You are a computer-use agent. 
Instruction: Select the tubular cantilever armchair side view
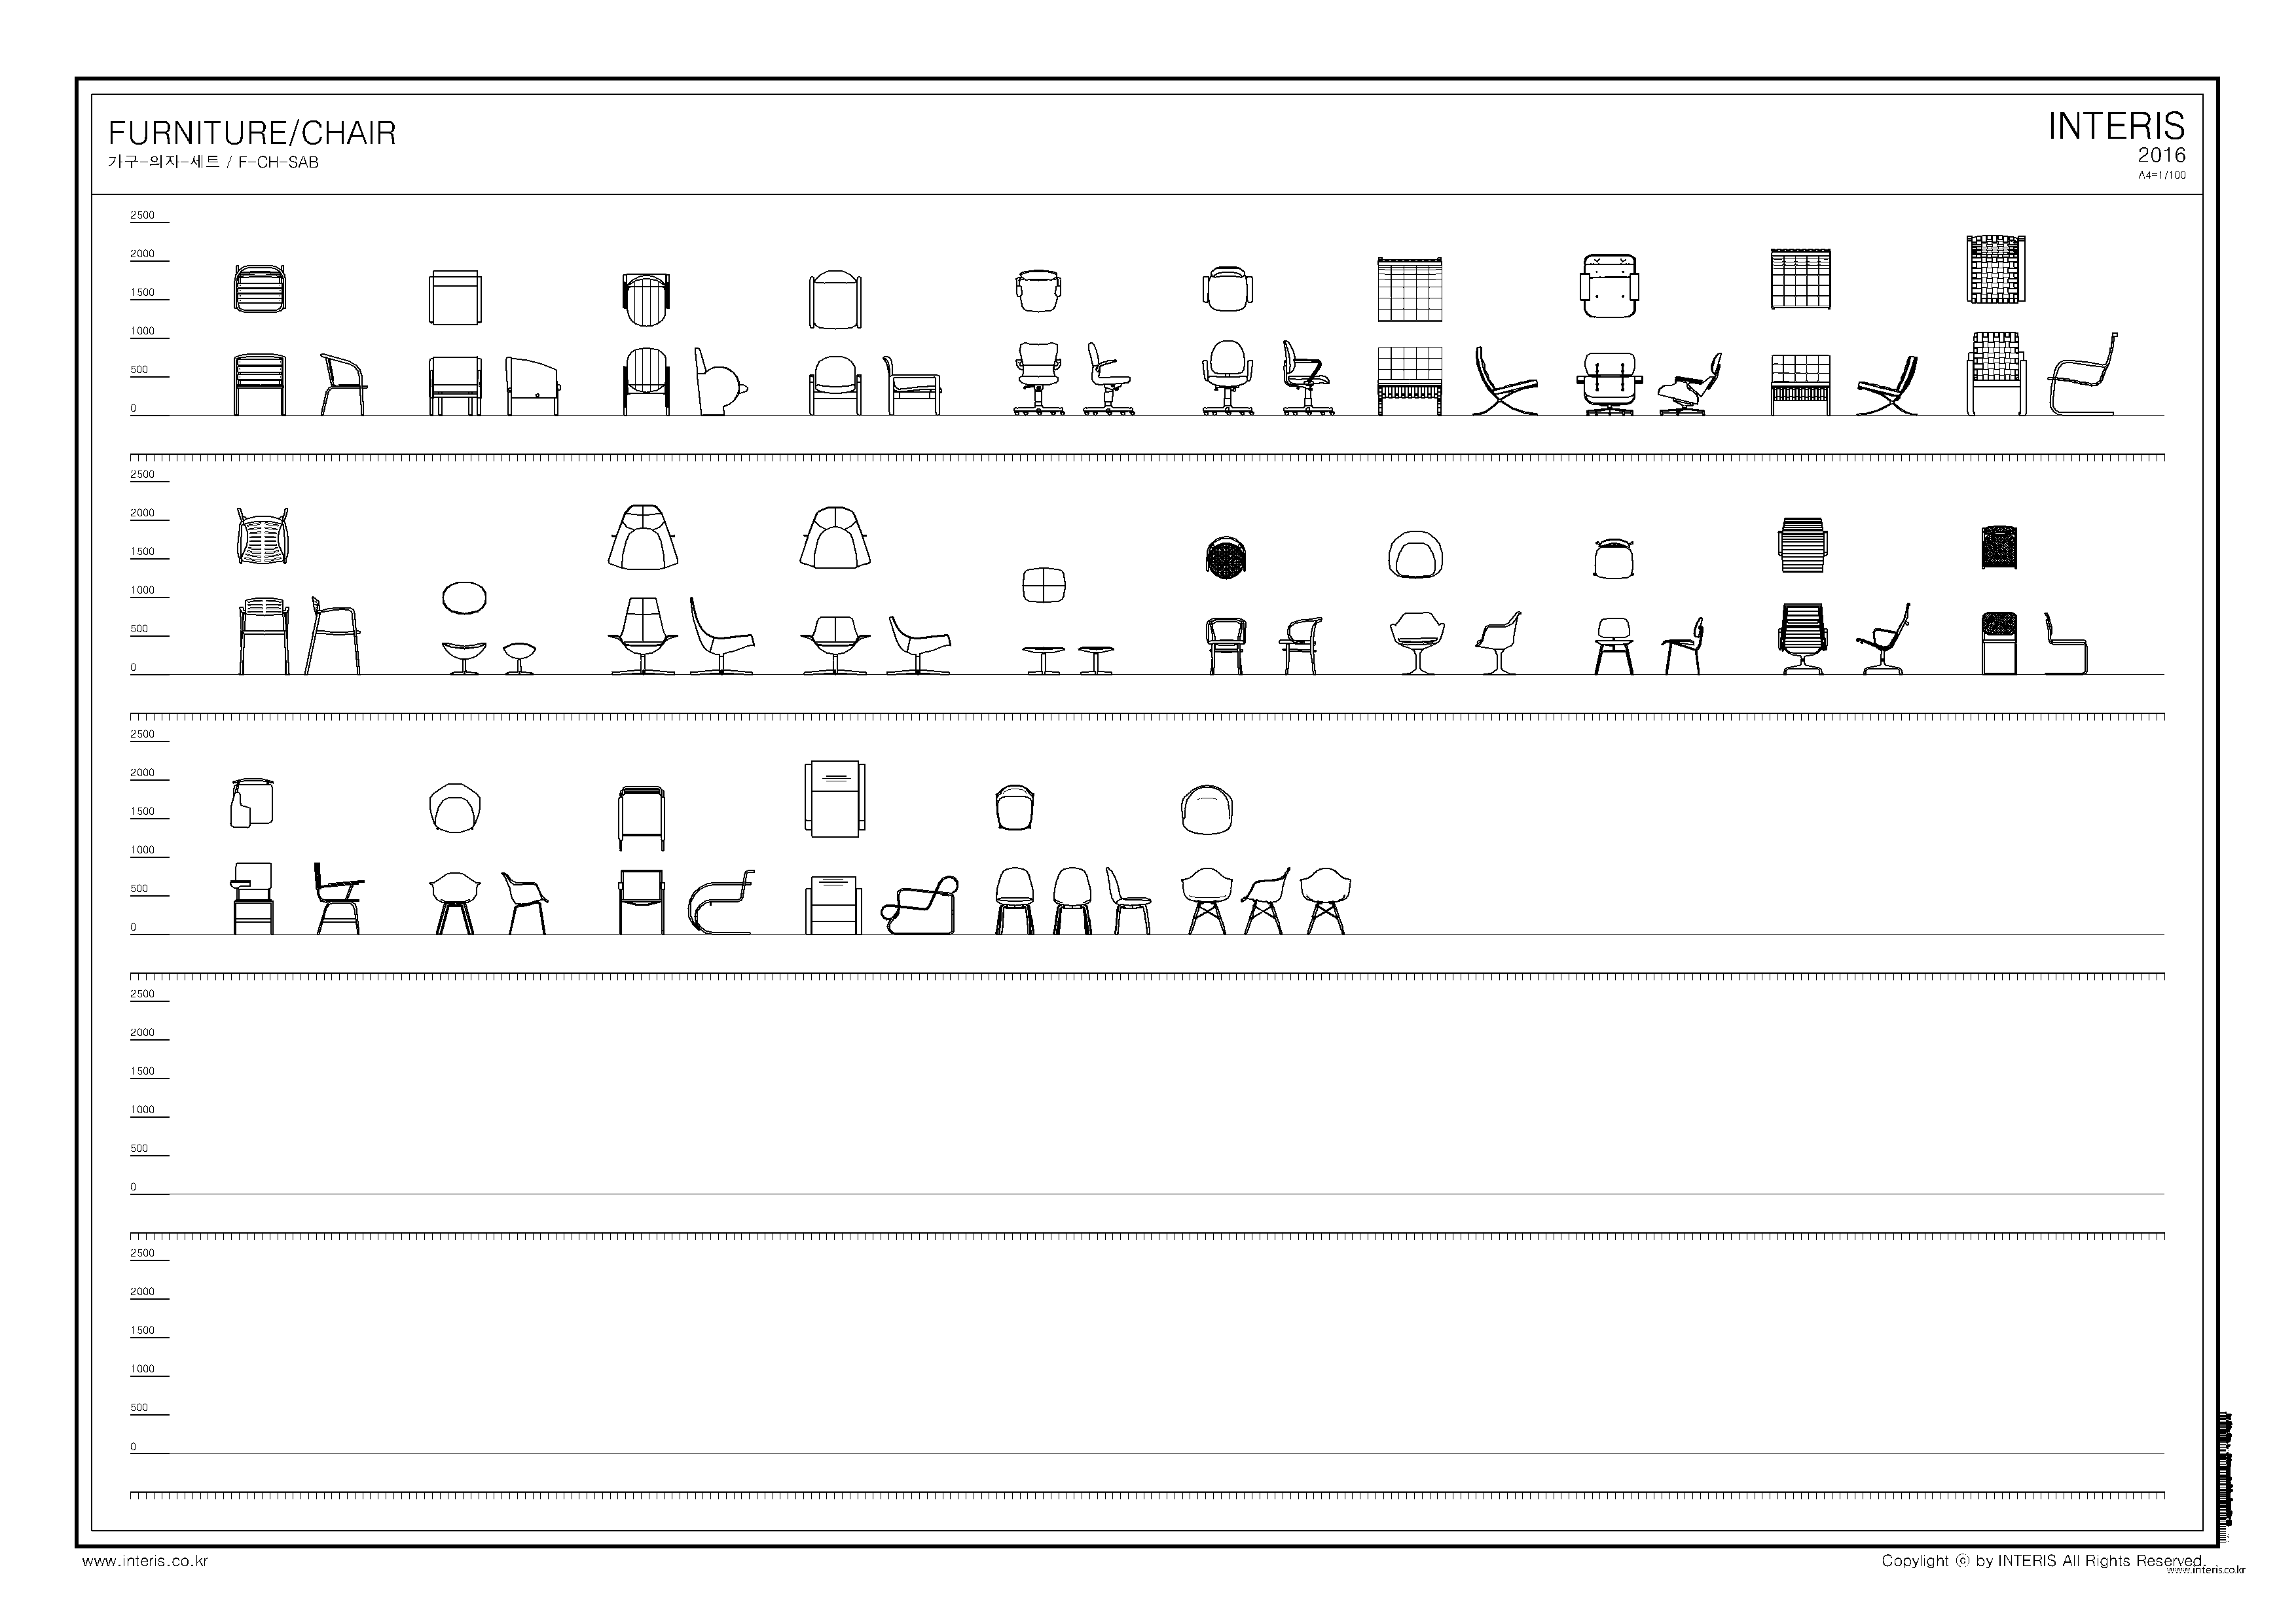tap(721, 902)
